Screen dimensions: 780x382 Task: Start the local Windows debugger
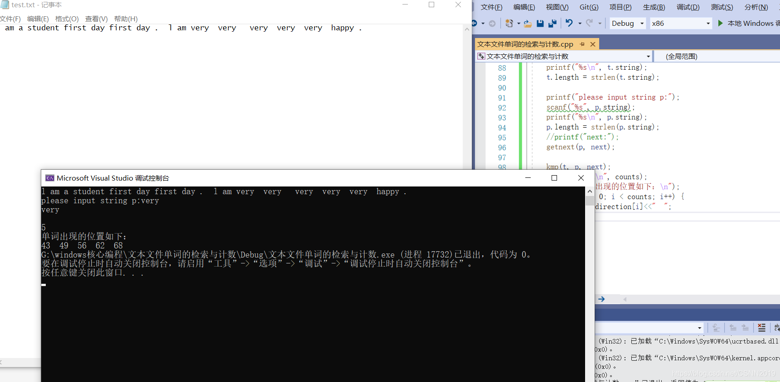(749, 23)
